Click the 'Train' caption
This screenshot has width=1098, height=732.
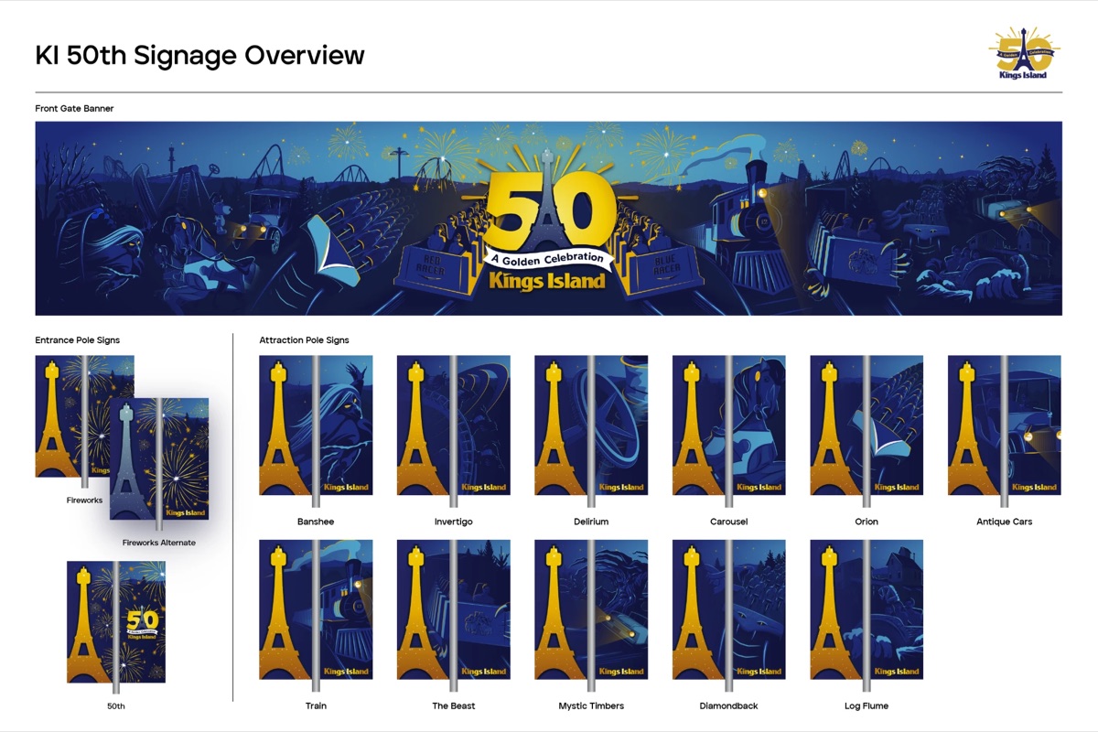[x=316, y=705]
